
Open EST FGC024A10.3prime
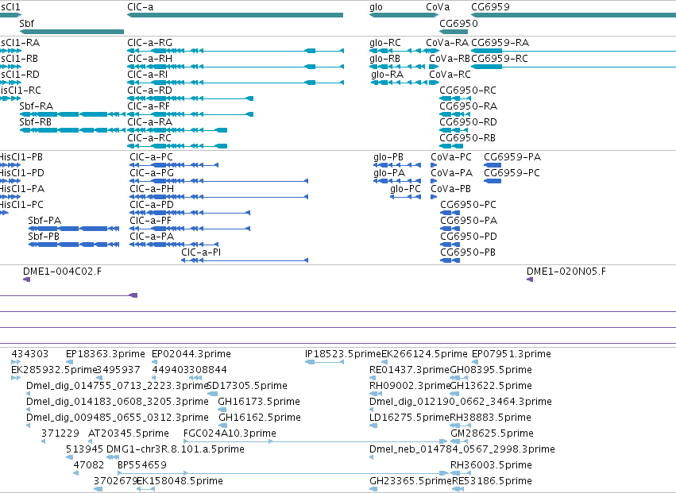(x=315, y=441)
